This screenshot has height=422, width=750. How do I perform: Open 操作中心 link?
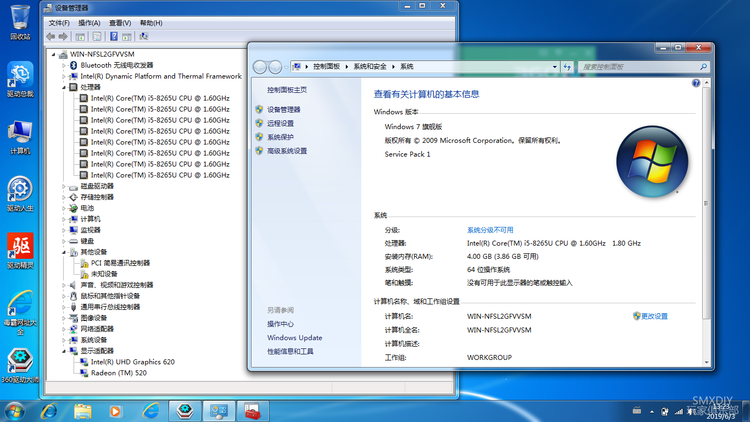(x=281, y=324)
